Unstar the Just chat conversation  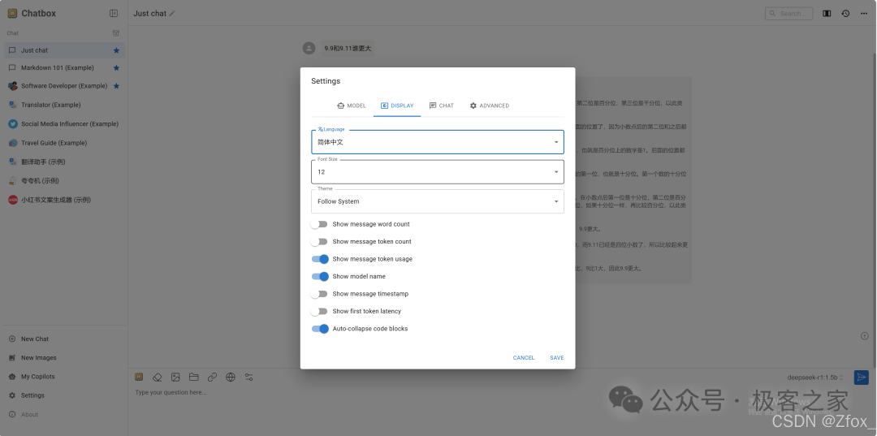116,50
